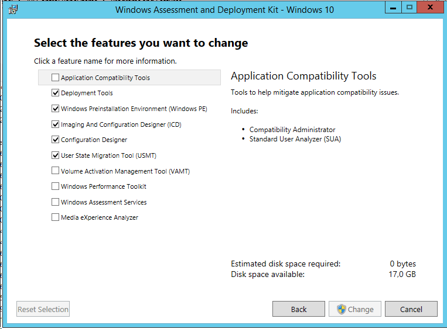Go to the previous page with Back

tap(298, 309)
